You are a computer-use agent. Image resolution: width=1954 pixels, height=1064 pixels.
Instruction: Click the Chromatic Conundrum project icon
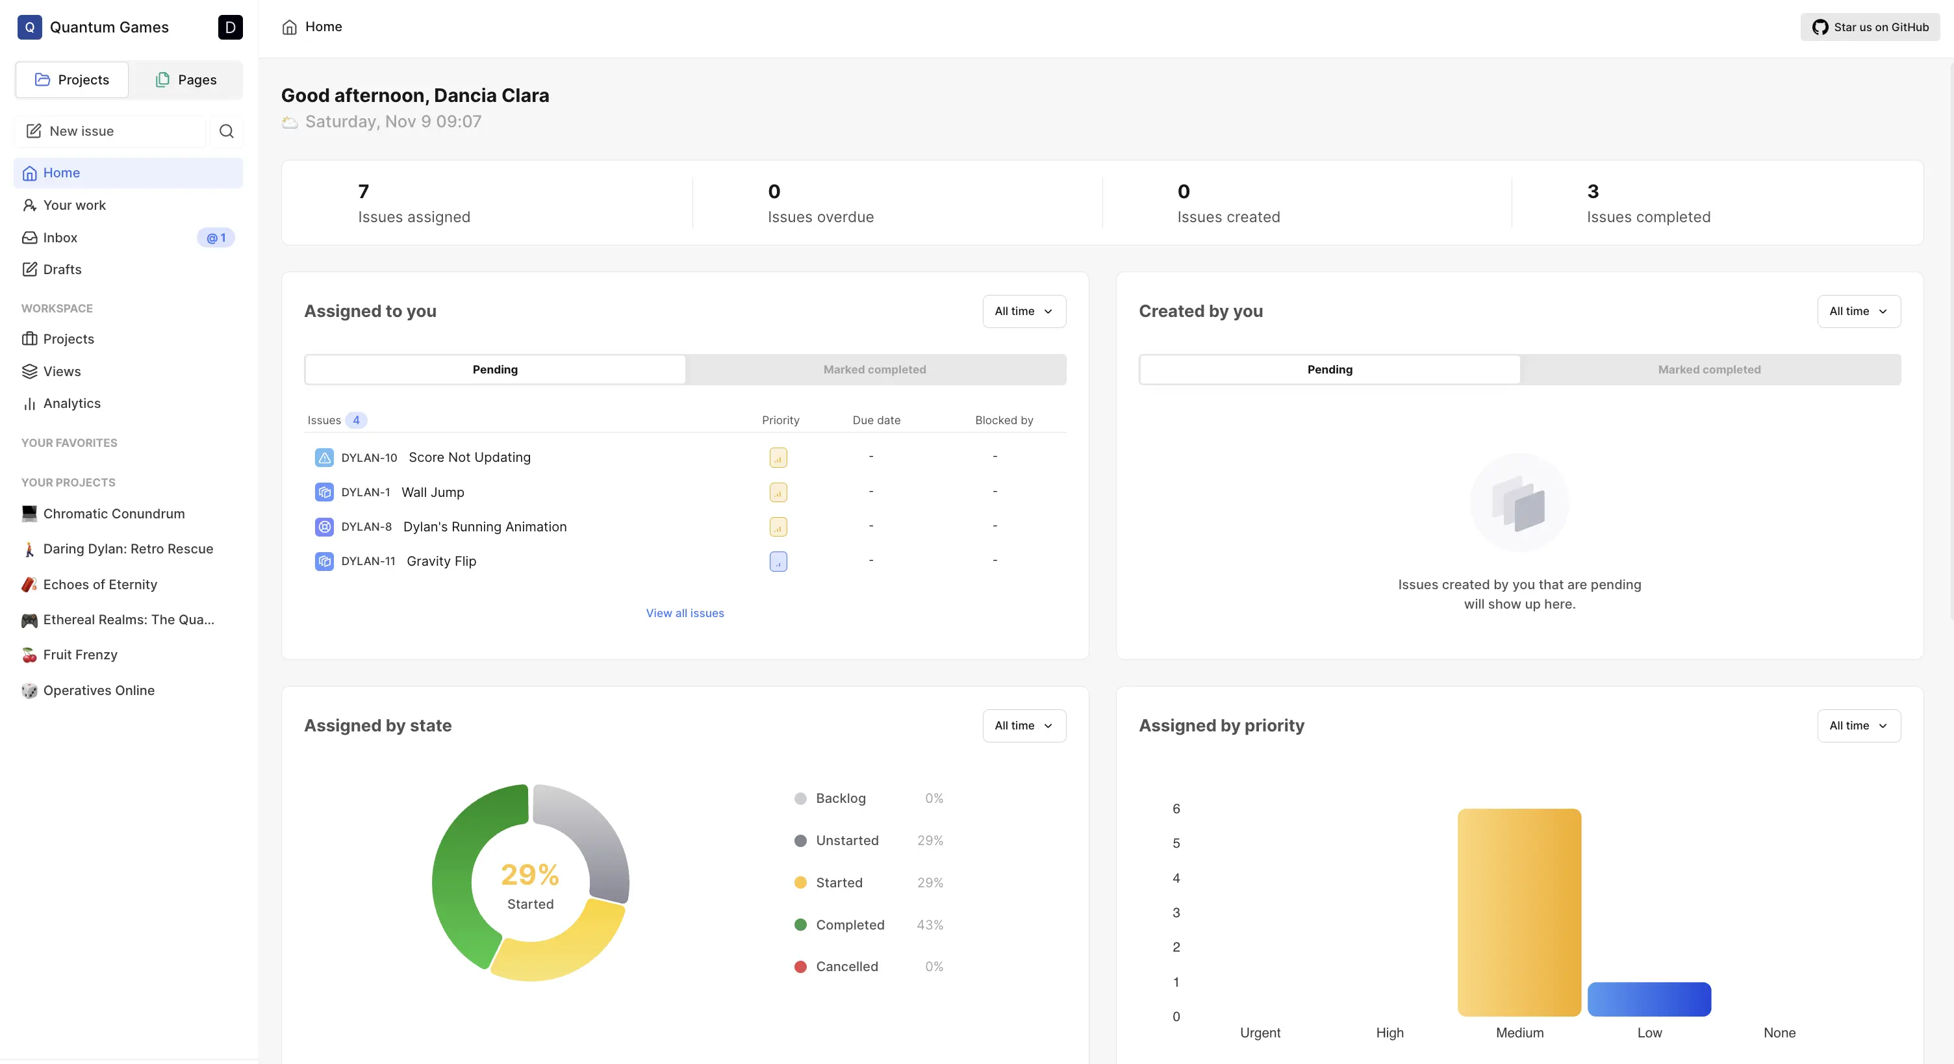point(30,513)
